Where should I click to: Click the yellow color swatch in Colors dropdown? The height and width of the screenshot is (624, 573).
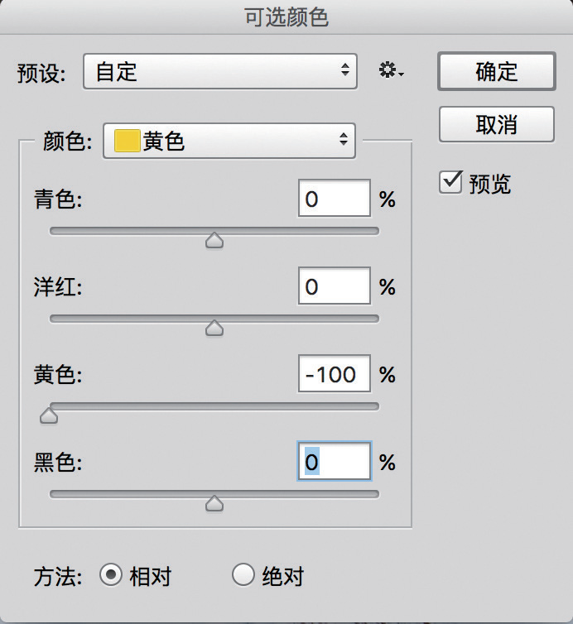[127, 142]
